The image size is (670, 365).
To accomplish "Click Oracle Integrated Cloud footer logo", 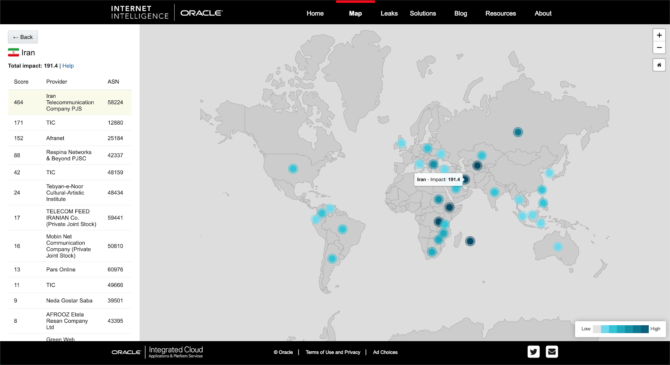I will (157, 352).
